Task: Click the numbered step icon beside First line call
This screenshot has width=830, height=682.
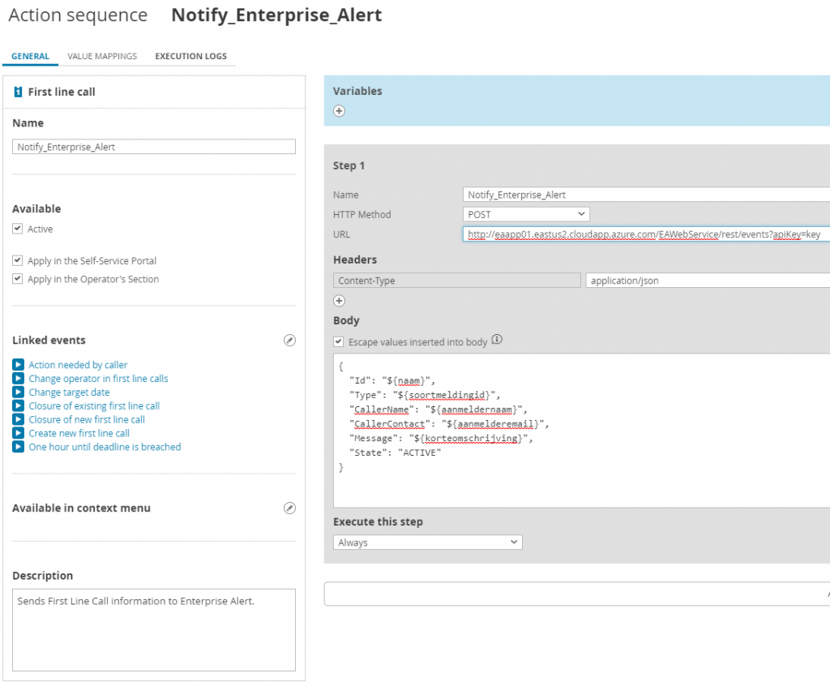Action: (19, 92)
